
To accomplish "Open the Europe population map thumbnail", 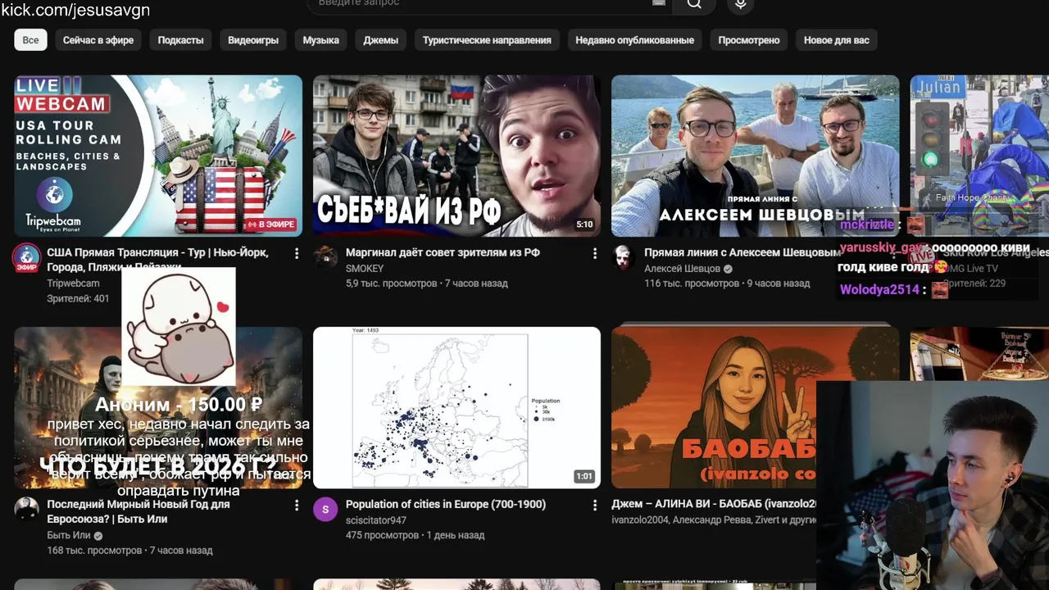I will [x=456, y=407].
